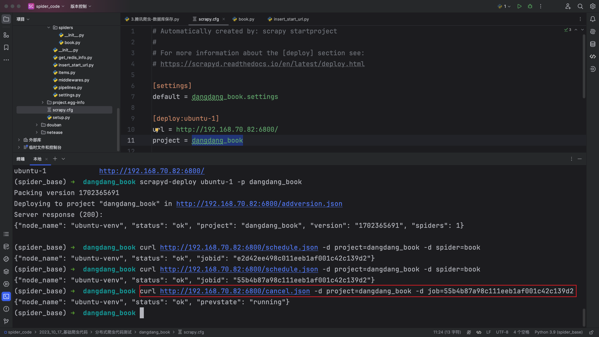Image resolution: width=599 pixels, height=337 pixels.
Task: Open the history clock icon in right sidebar
Action: tap(593, 69)
